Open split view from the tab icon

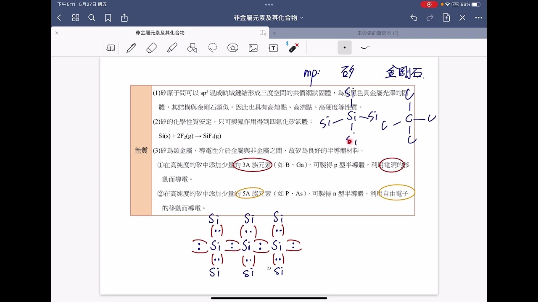[263, 33]
